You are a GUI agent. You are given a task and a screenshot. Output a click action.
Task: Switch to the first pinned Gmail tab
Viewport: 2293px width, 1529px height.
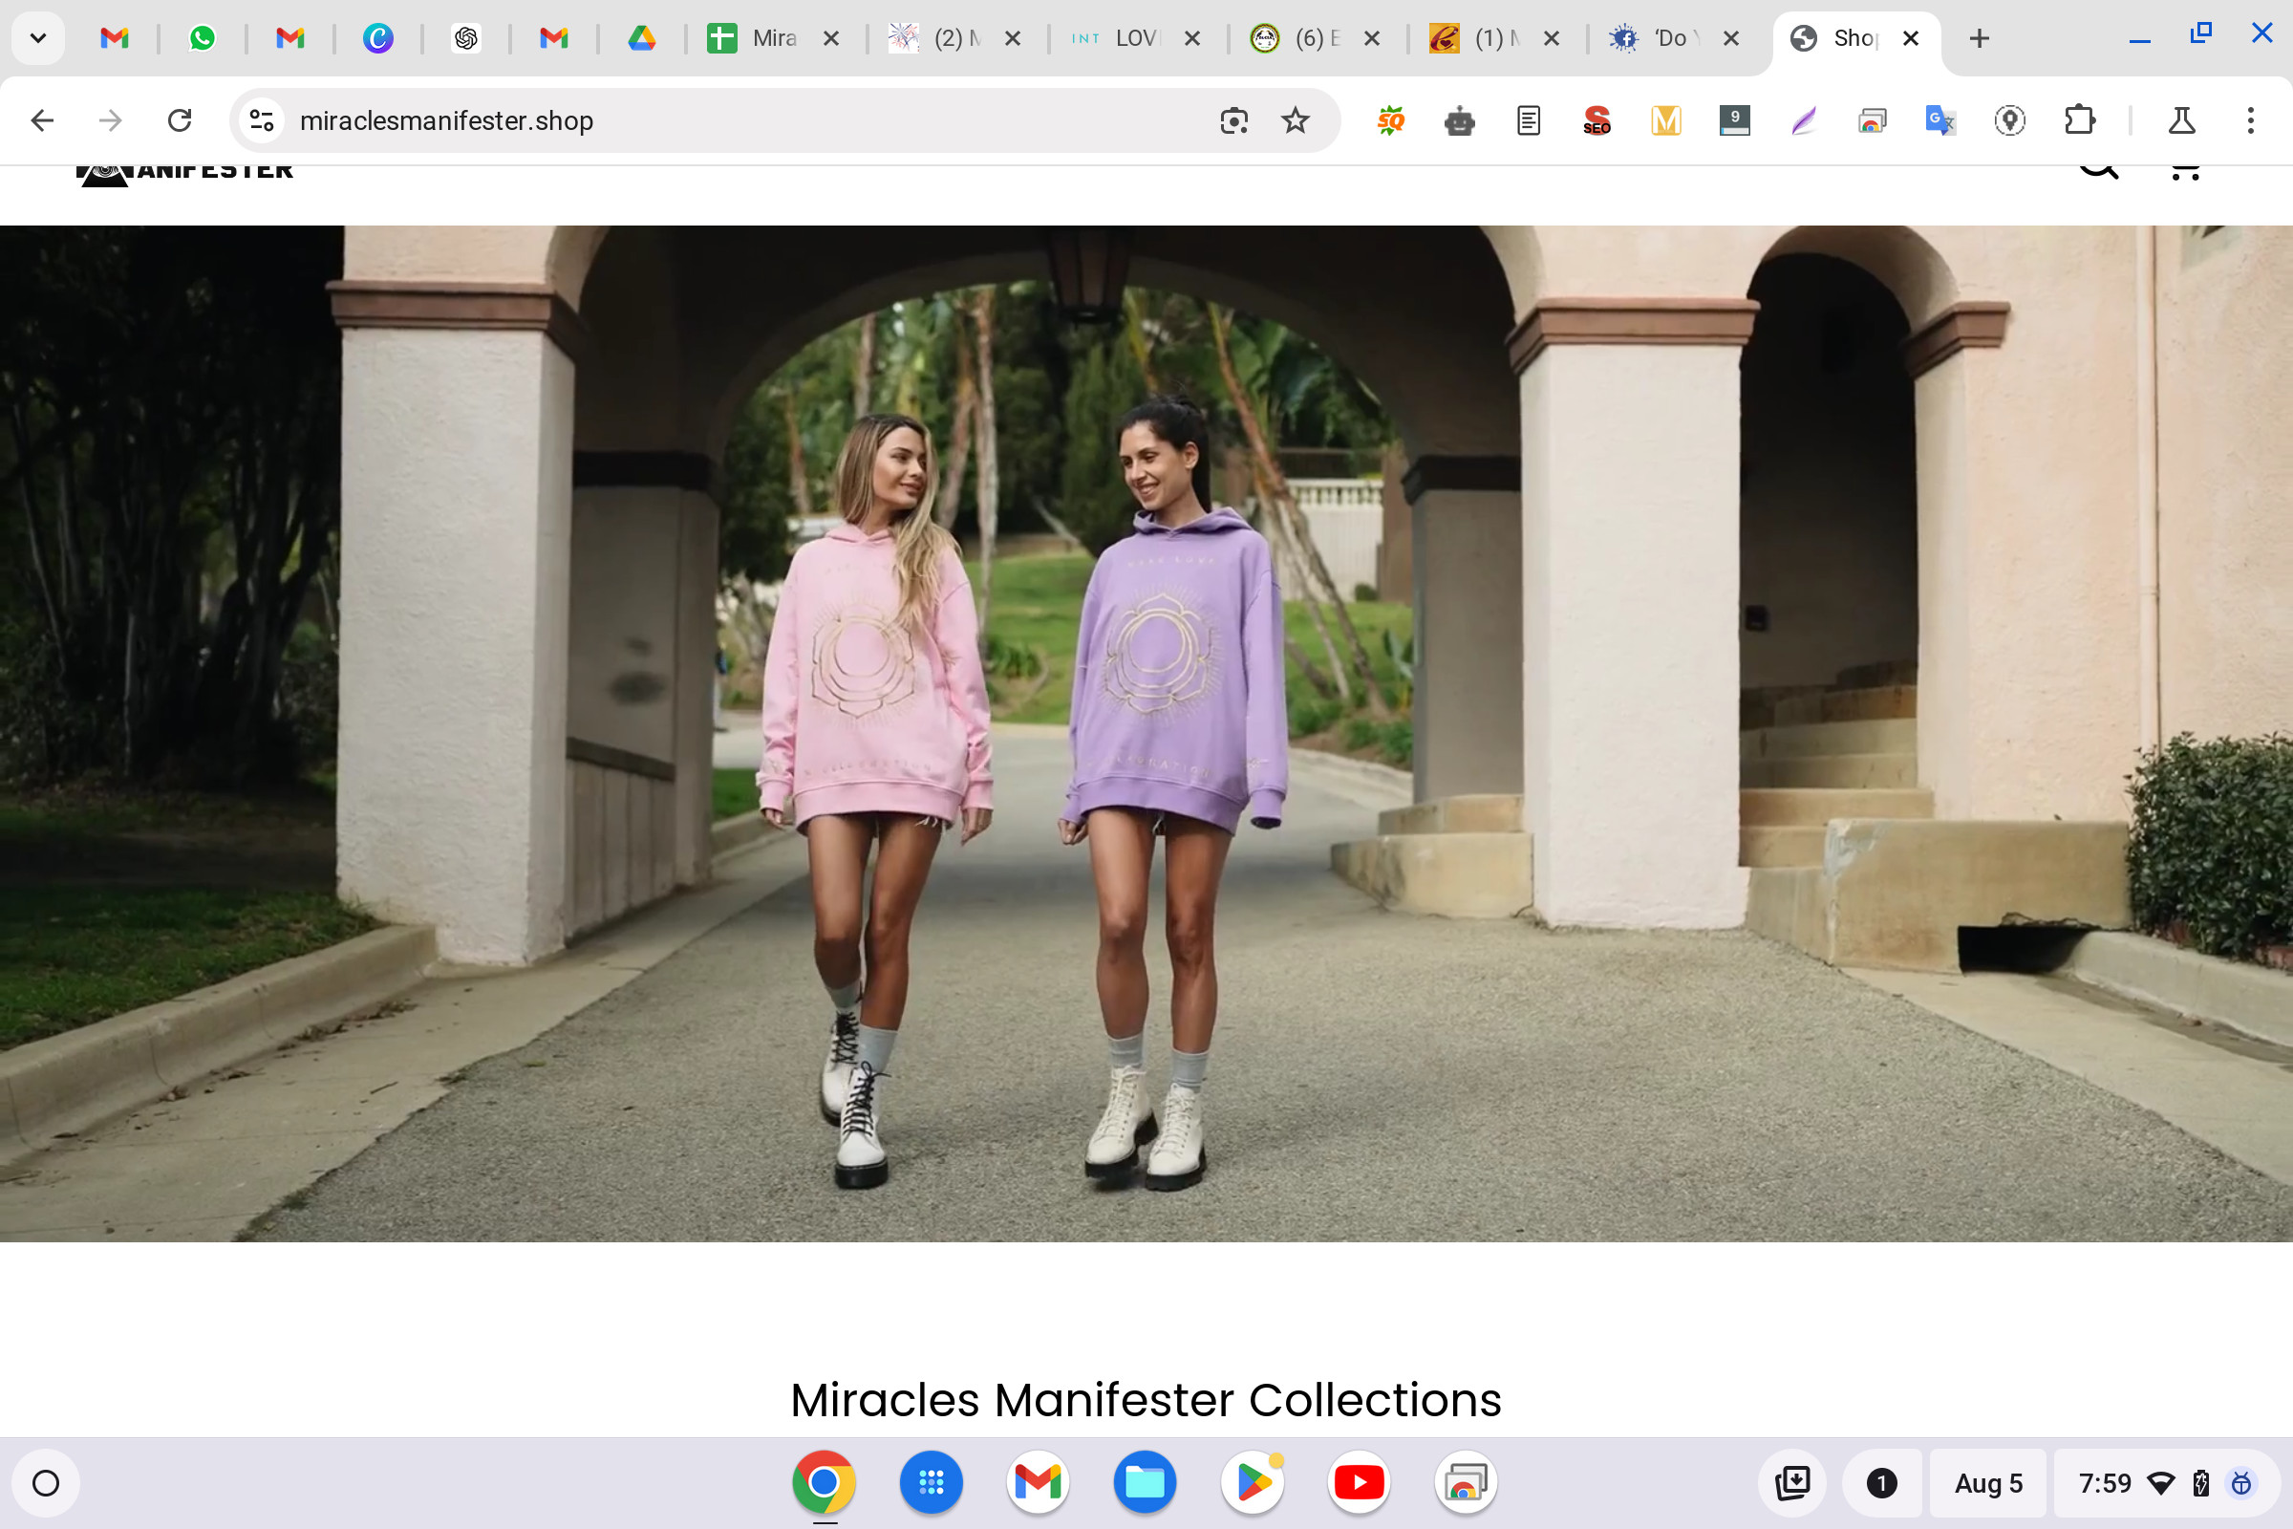pos(115,38)
